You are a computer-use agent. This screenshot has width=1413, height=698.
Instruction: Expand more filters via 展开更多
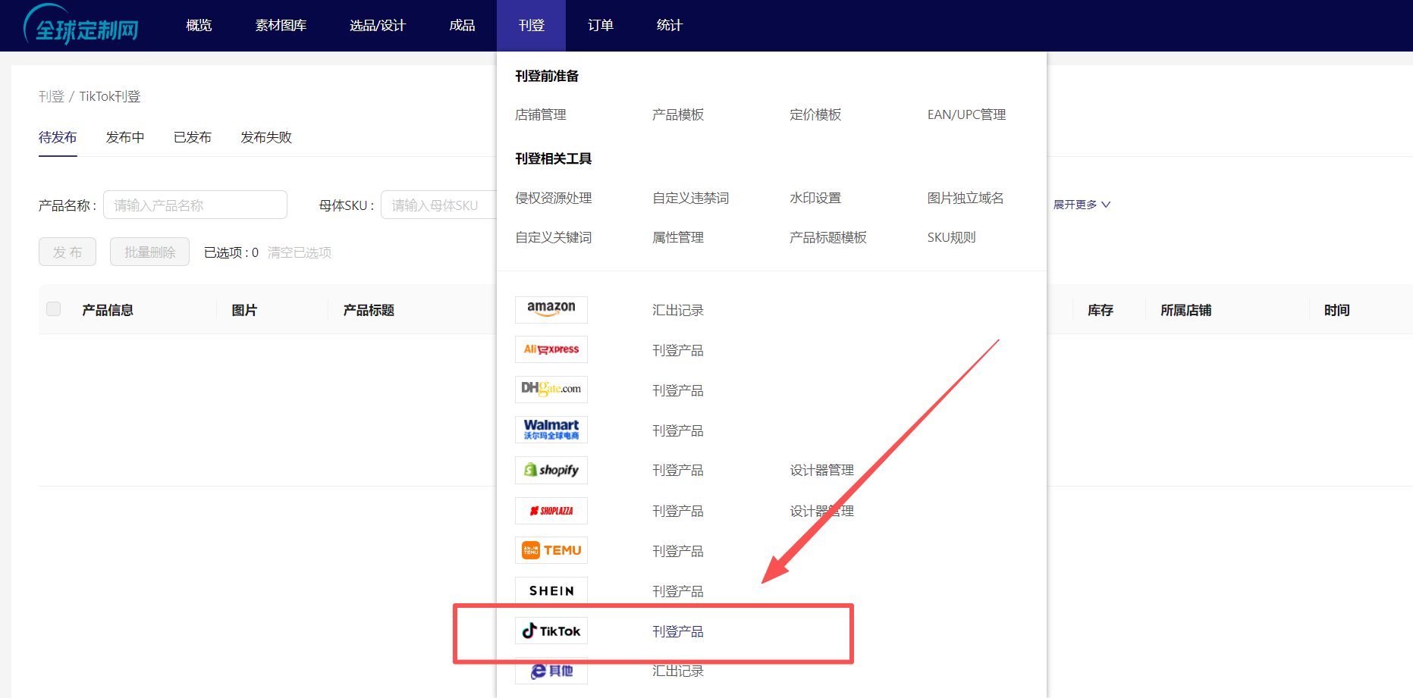click(1081, 205)
